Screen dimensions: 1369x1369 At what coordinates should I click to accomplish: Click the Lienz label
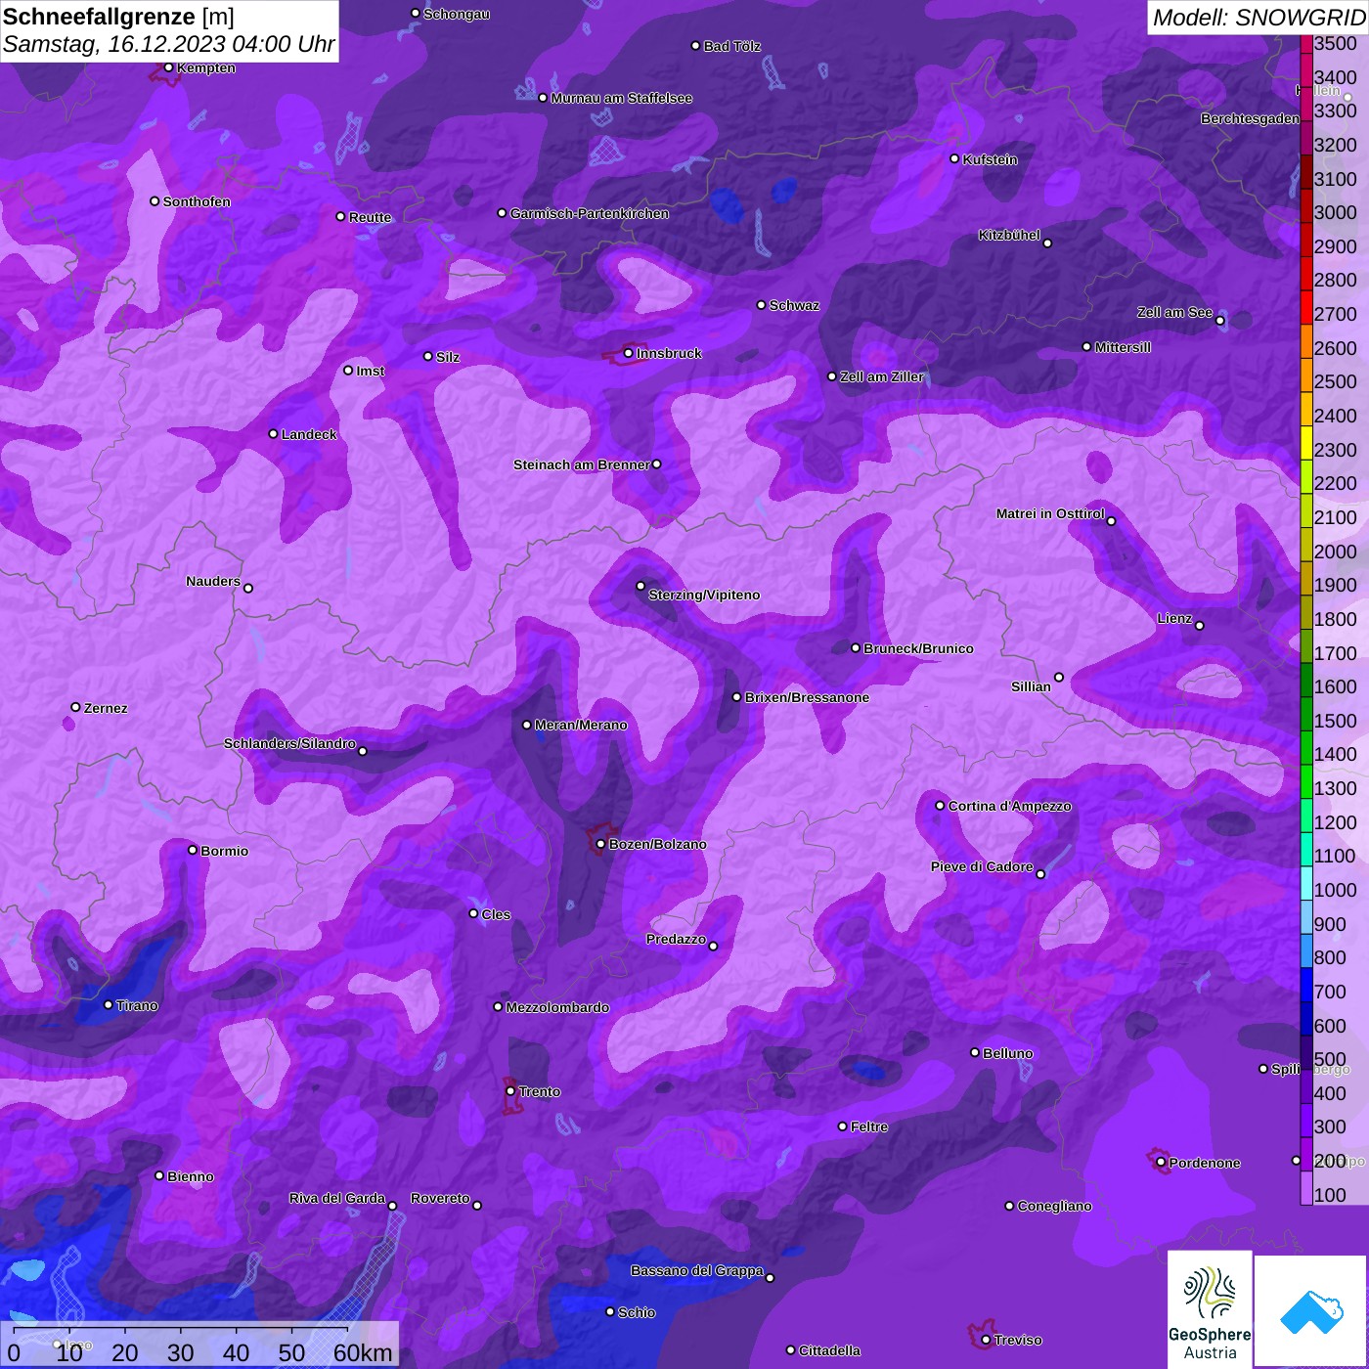click(x=1174, y=618)
